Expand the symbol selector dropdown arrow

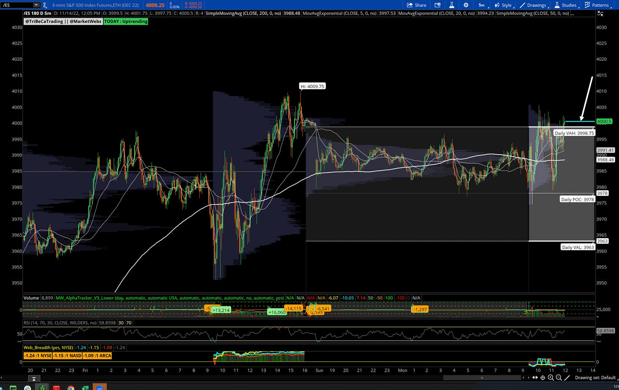pos(36,5)
